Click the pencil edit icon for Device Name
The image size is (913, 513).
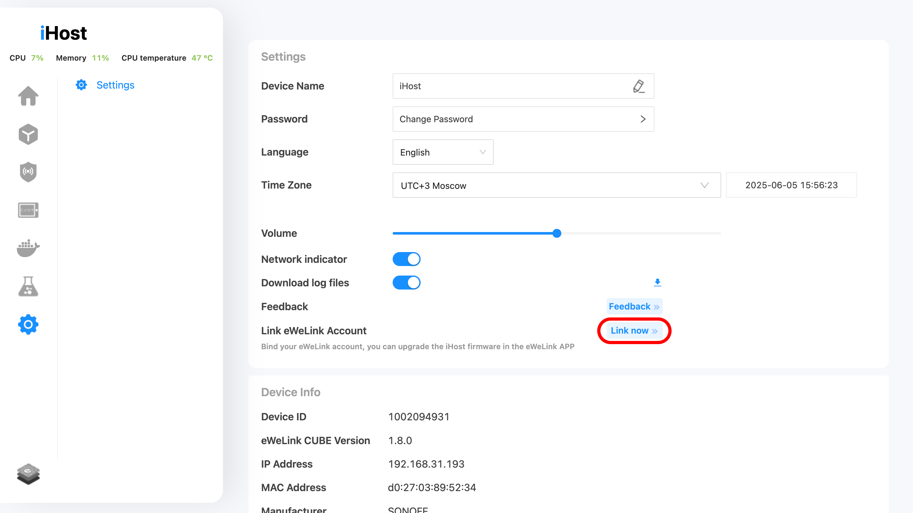click(639, 86)
